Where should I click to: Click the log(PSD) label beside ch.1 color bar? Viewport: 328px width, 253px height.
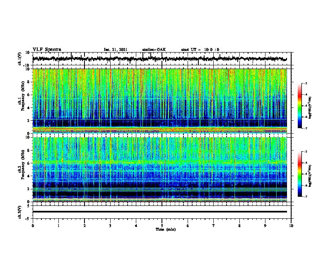coord(310,108)
